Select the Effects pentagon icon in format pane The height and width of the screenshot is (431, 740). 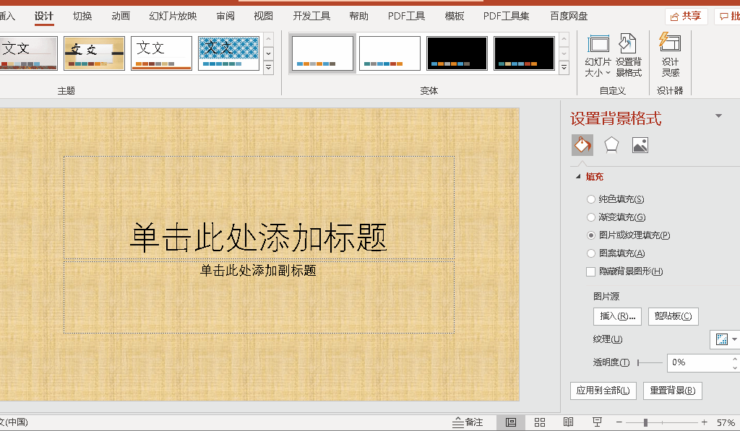tap(611, 145)
